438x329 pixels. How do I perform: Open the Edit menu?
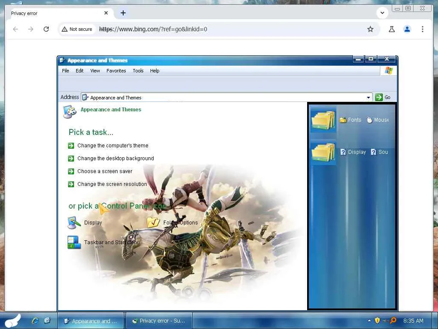[80, 71]
